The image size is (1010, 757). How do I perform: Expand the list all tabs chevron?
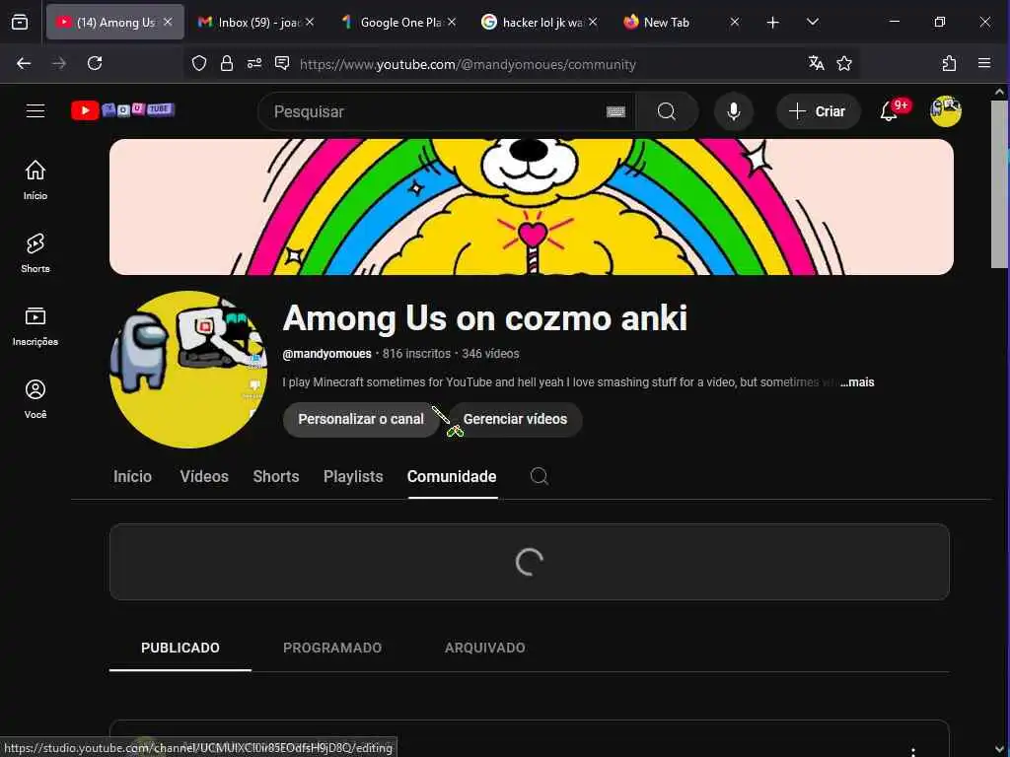[813, 22]
